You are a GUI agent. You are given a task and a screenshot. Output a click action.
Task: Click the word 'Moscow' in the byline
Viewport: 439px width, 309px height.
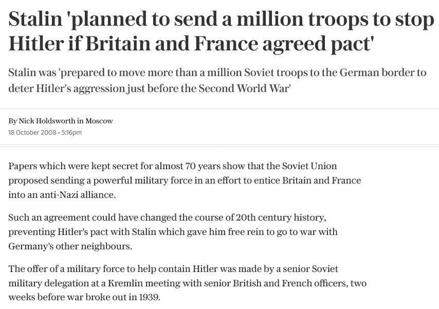(99, 121)
